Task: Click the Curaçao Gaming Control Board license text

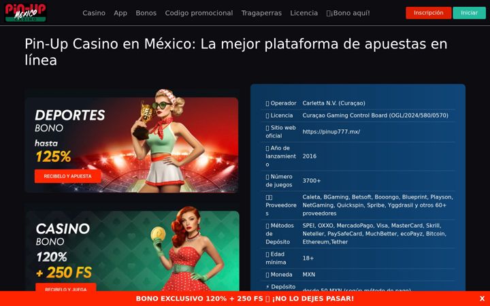Action: click(x=375, y=115)
